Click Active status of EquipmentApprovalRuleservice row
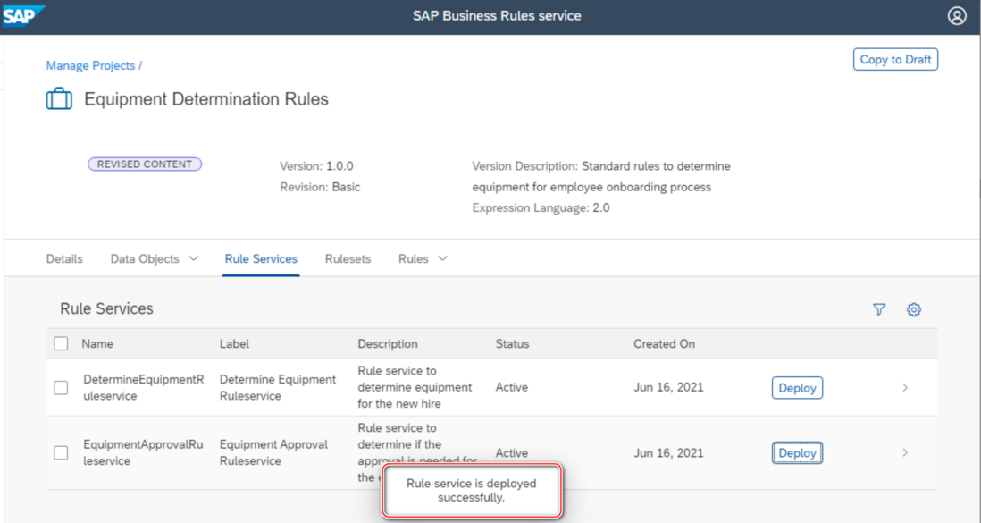981x523 pixels. click(x=512, y=453)
